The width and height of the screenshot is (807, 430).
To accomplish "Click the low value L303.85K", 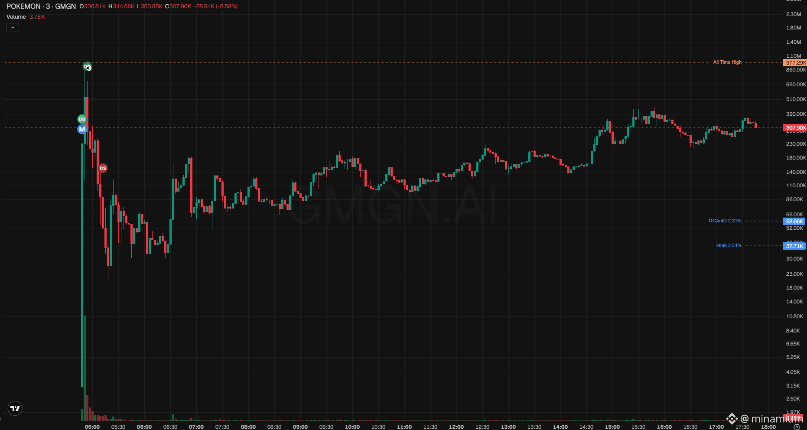I will click(x=150, y=7).
